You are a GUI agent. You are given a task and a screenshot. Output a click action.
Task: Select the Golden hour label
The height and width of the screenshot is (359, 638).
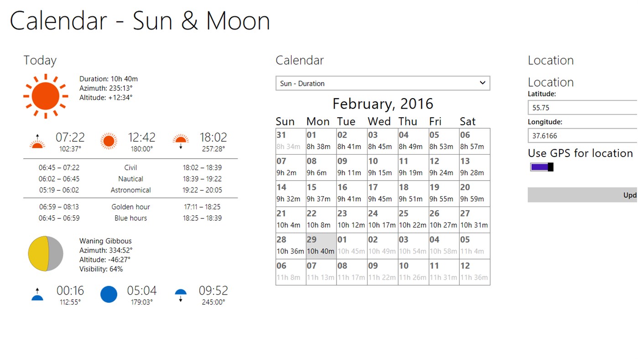pos(130,207)
